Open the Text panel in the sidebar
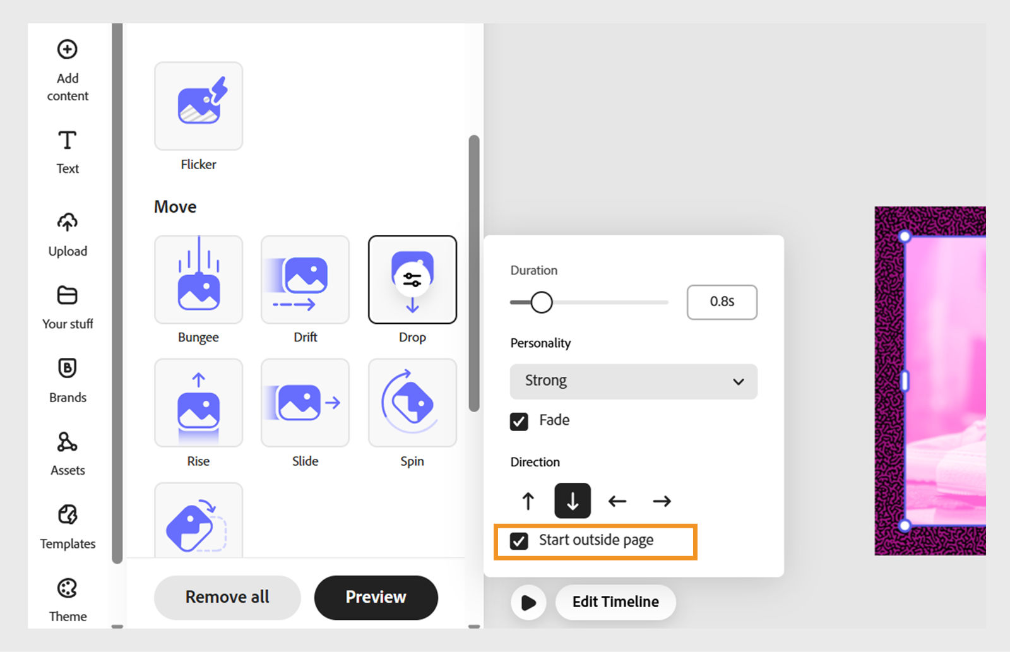This screenshot has width=1010, height=652. pos(67,151)
